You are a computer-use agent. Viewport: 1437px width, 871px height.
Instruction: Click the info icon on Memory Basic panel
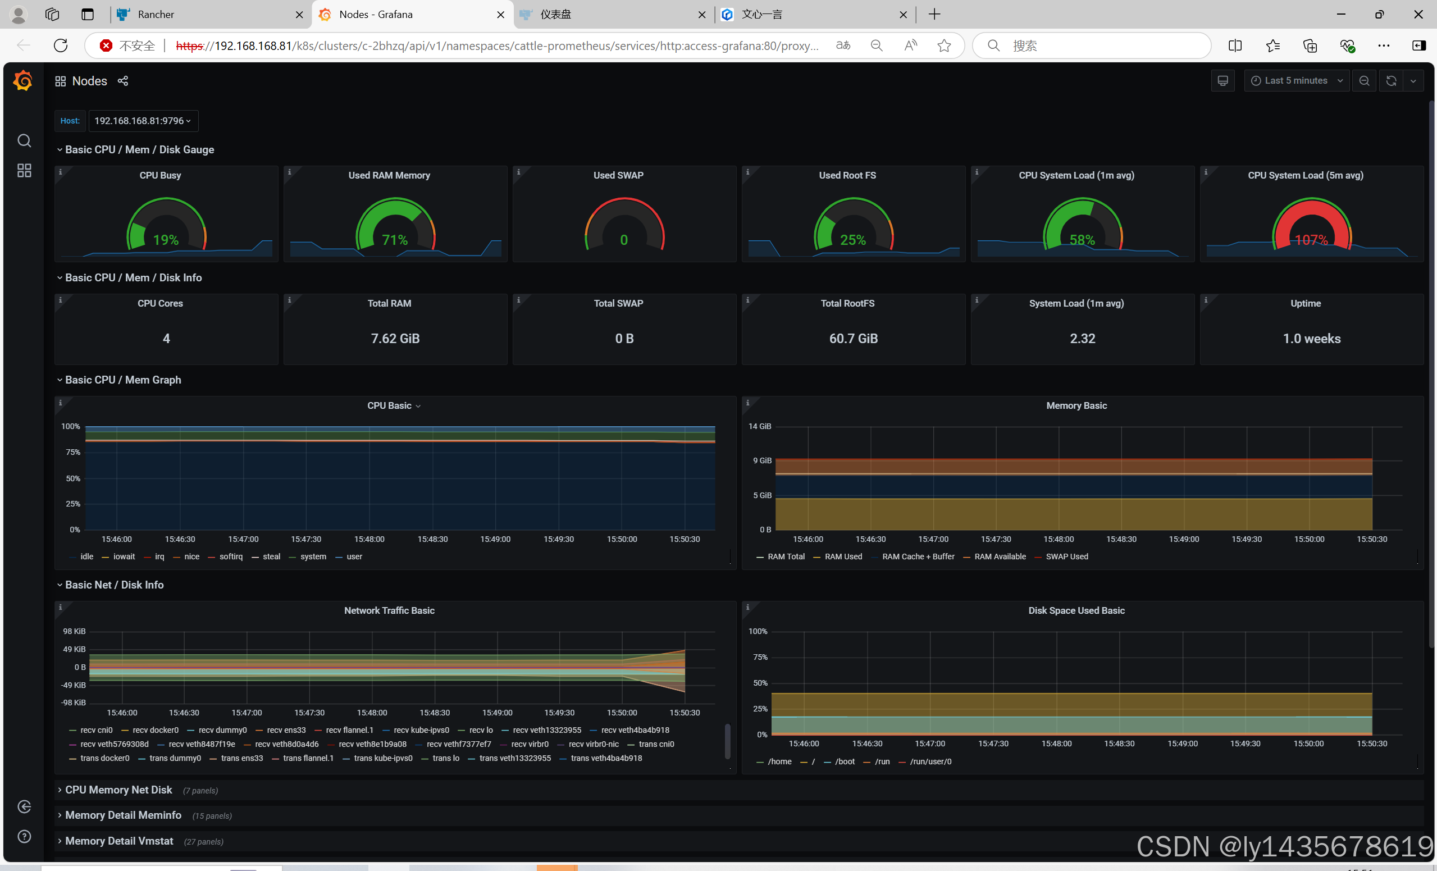tap(748, 402)
